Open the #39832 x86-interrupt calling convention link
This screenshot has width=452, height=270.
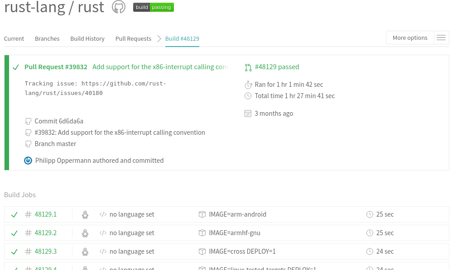(x=120, y=133)
